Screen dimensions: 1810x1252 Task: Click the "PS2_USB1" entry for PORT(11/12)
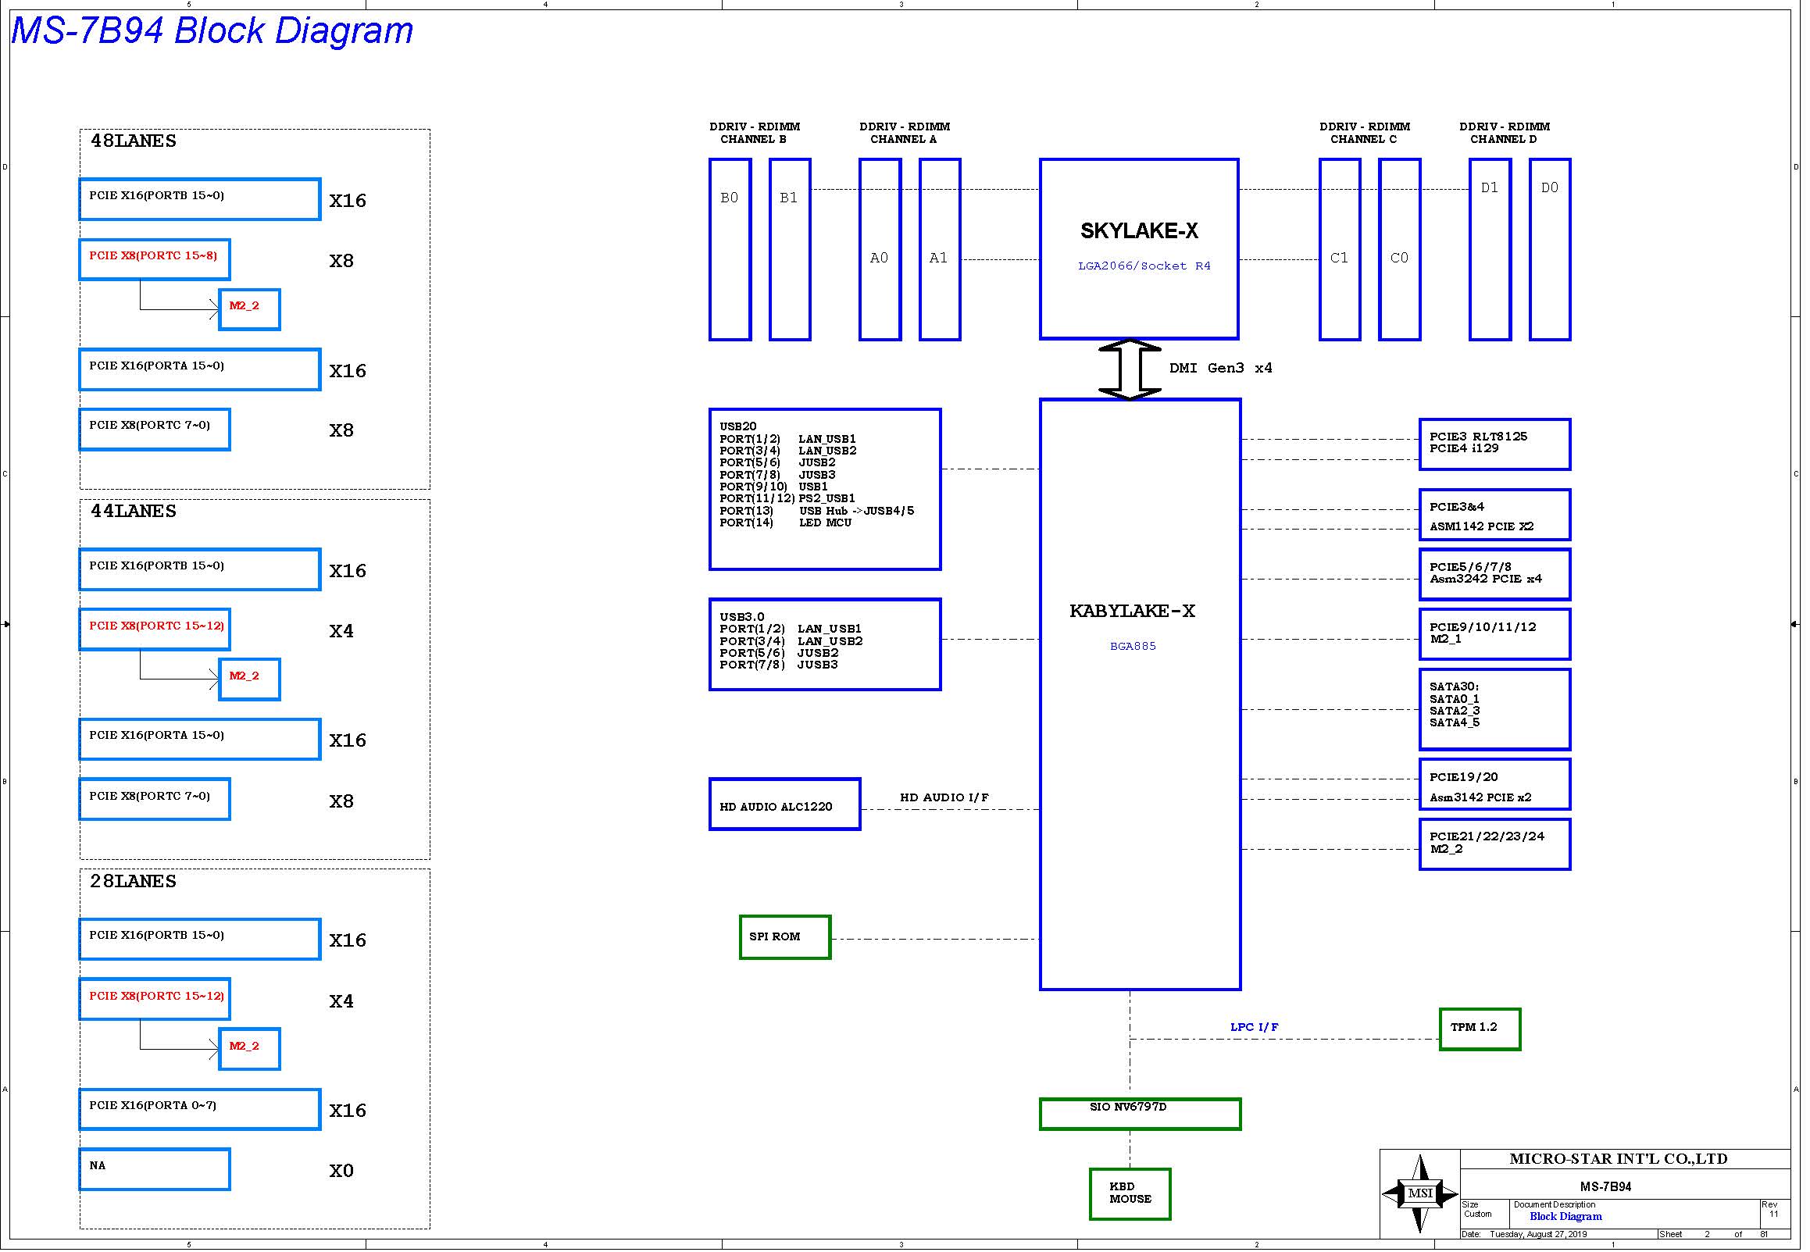click(827, 498)
